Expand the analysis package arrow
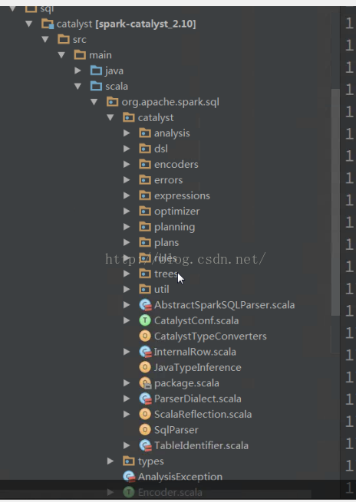The image size is (356, 502). (x=127, y=133)
